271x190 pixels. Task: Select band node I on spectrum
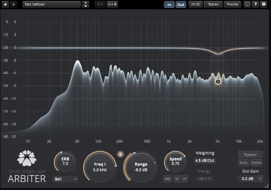click(x=218, y=82)
